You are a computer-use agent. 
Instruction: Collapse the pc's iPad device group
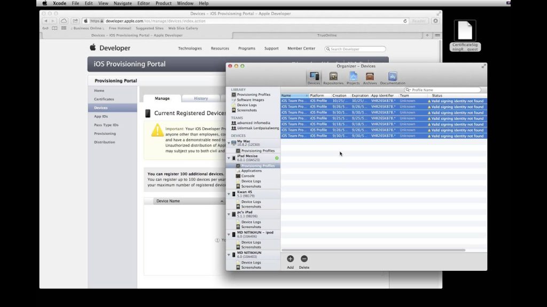point(229,214)
